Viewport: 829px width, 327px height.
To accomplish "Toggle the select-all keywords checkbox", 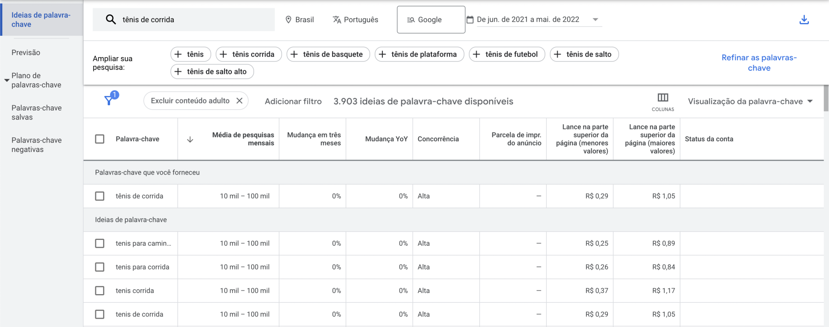I will [100, 139].
